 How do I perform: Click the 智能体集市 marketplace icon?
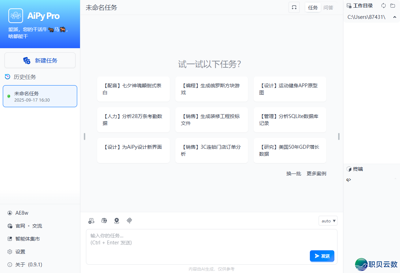coord(10,239)
